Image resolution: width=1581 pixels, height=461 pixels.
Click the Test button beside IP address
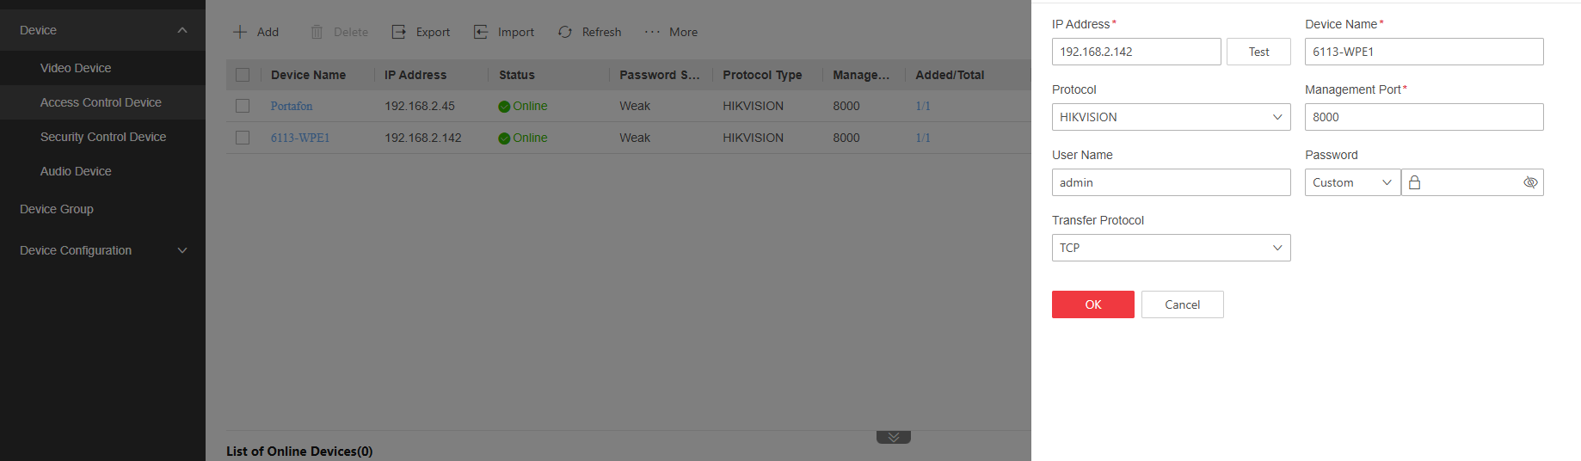click(x=1258, y=52)
